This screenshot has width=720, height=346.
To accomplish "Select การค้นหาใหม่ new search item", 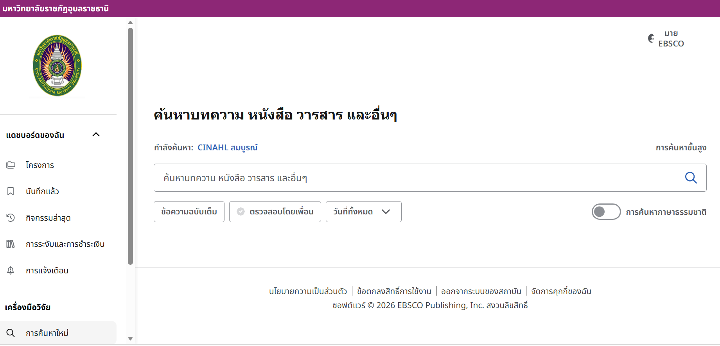I will [58, 333].
